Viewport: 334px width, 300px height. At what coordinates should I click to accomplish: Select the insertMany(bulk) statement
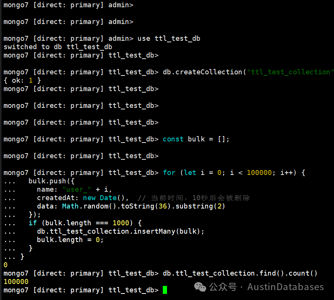tap(120, 231)
